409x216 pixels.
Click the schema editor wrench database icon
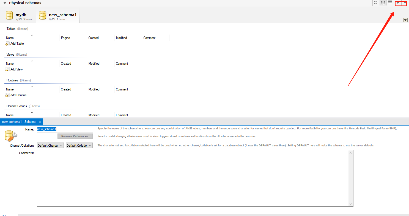11,136
